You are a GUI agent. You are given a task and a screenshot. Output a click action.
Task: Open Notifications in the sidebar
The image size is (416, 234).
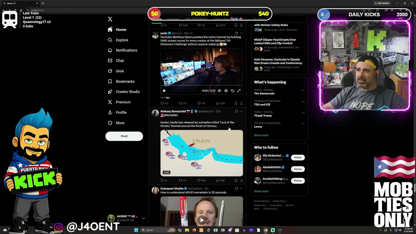(x=123, y=50)
